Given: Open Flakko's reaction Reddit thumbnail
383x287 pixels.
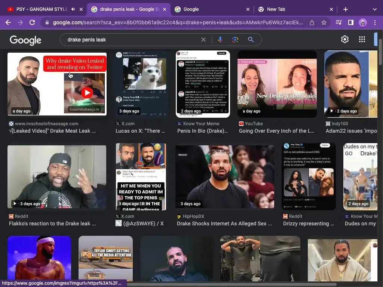Looking at the screenshot, I should [x=57, y=177].
